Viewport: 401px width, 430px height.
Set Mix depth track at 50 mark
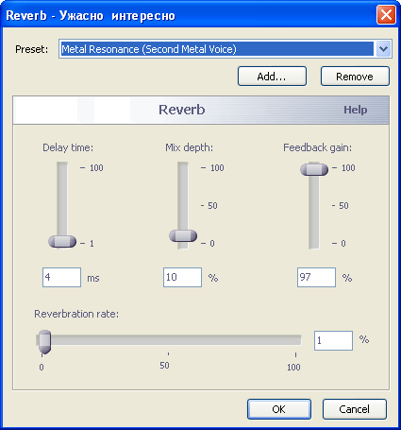click(x=183, y=205)
